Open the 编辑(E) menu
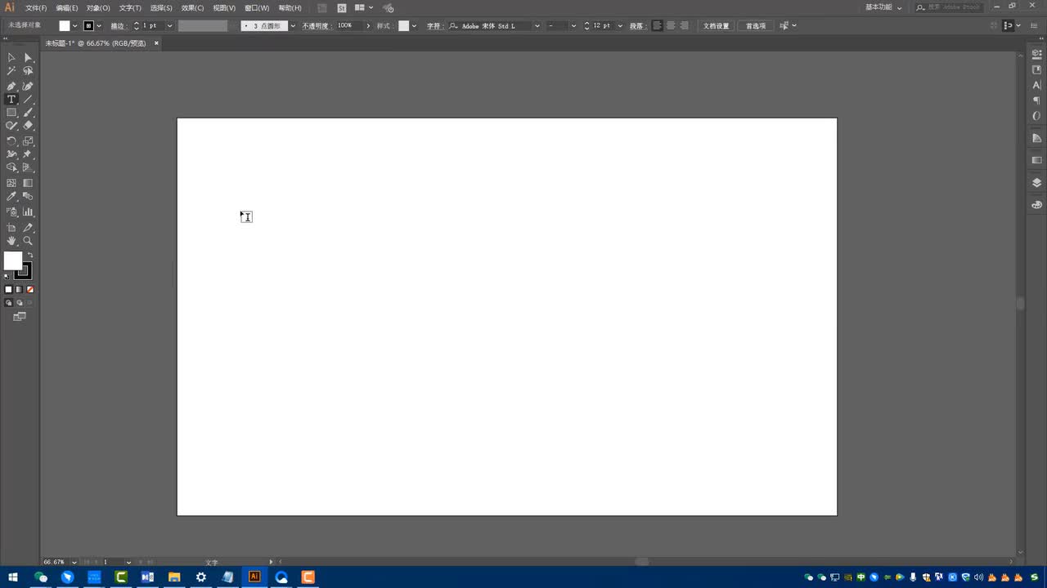Screen dimensions: 1047x588 click(67, 7)
